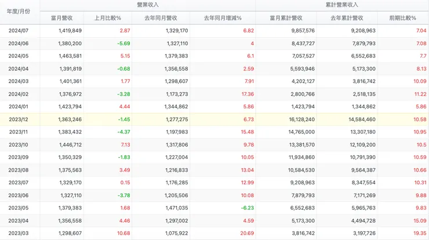
Task: Click the 15.09 period comparison cell
Action: (x=420, y=221)
